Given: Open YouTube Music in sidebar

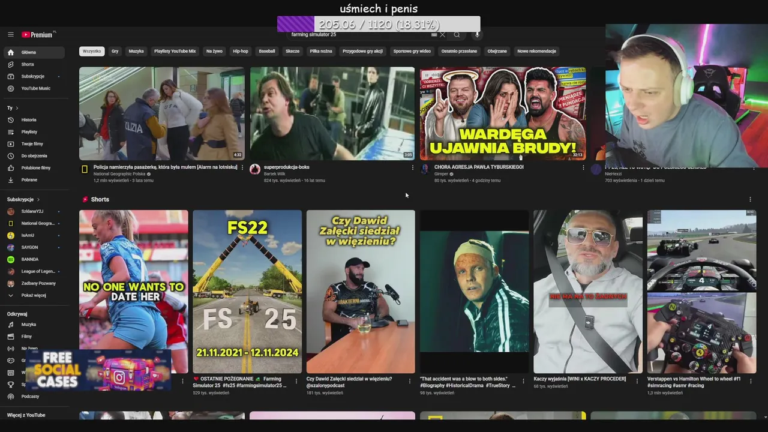Looking at the screenshot, I should click(x=34, y=88).
